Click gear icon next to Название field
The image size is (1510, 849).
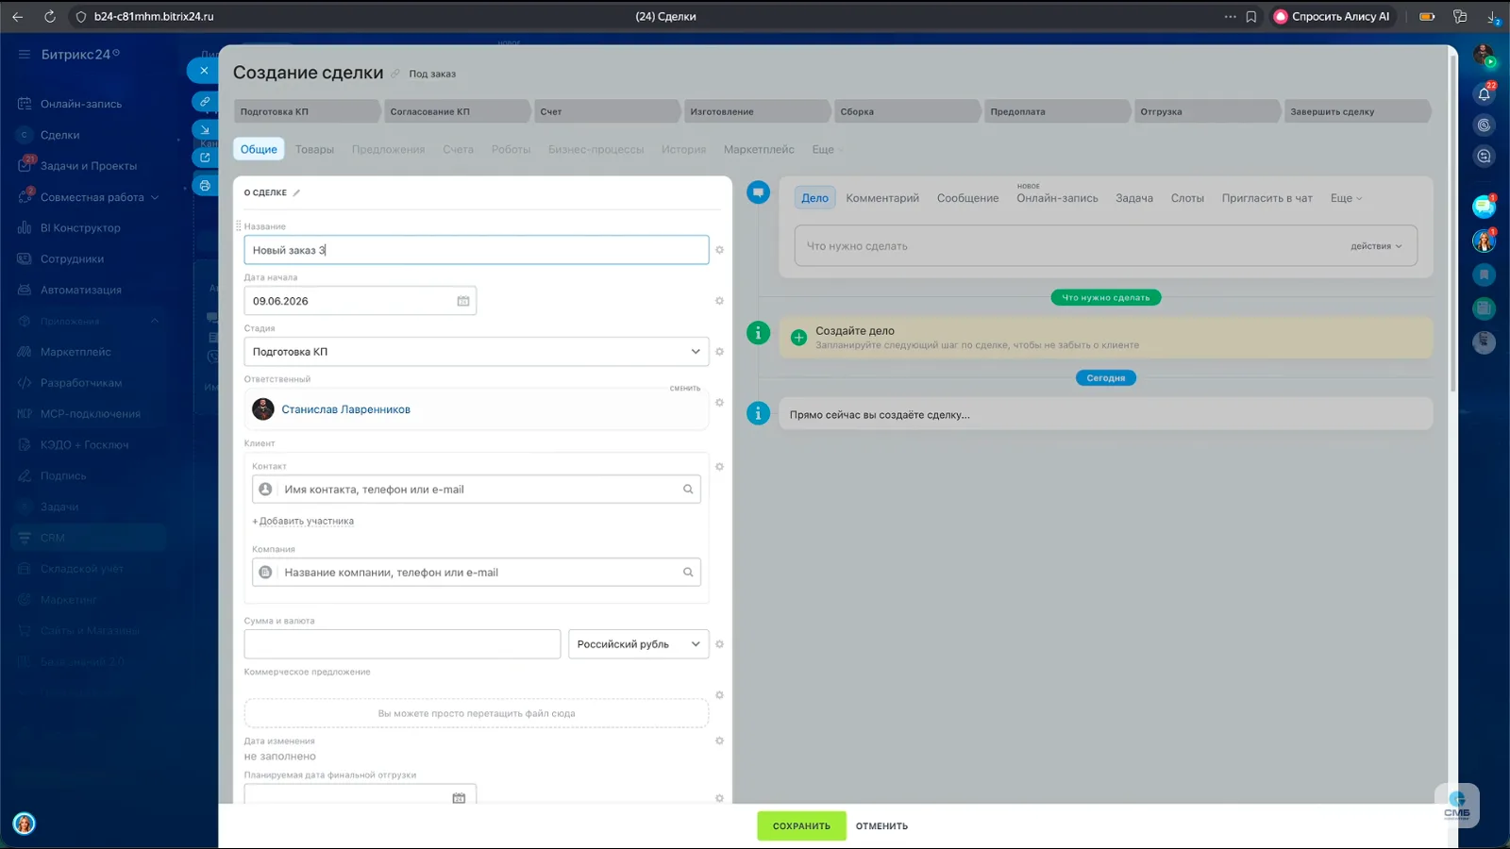point(719,250)
